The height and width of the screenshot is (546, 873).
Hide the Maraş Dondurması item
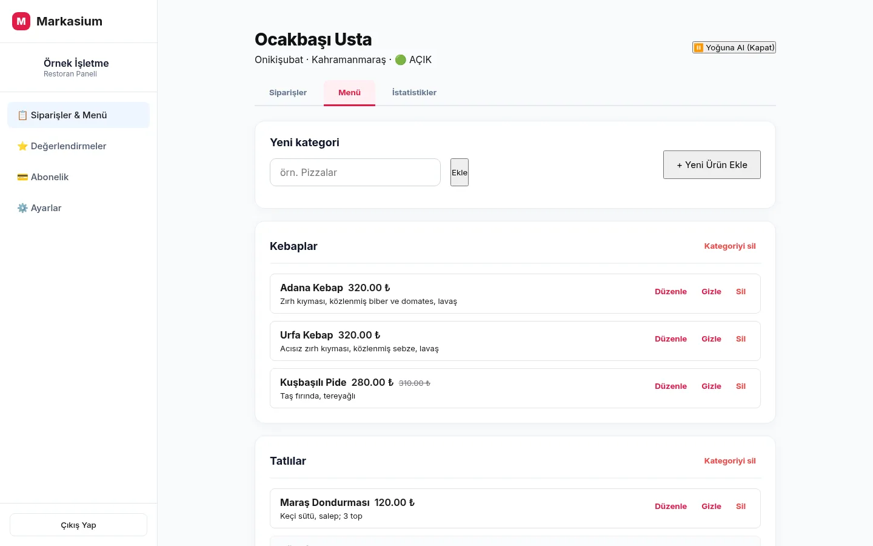point(711,507)
